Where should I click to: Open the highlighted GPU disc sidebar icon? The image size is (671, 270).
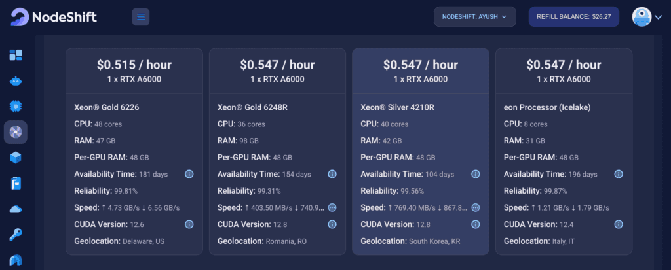(16, 132)
